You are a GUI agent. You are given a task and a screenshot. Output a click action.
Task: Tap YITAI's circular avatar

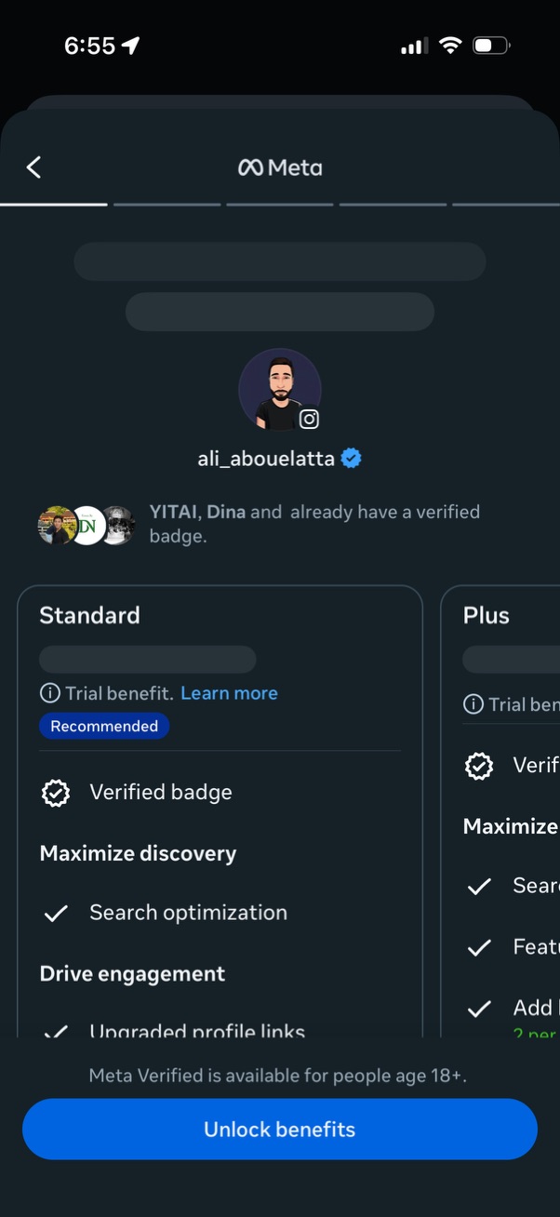56,524
